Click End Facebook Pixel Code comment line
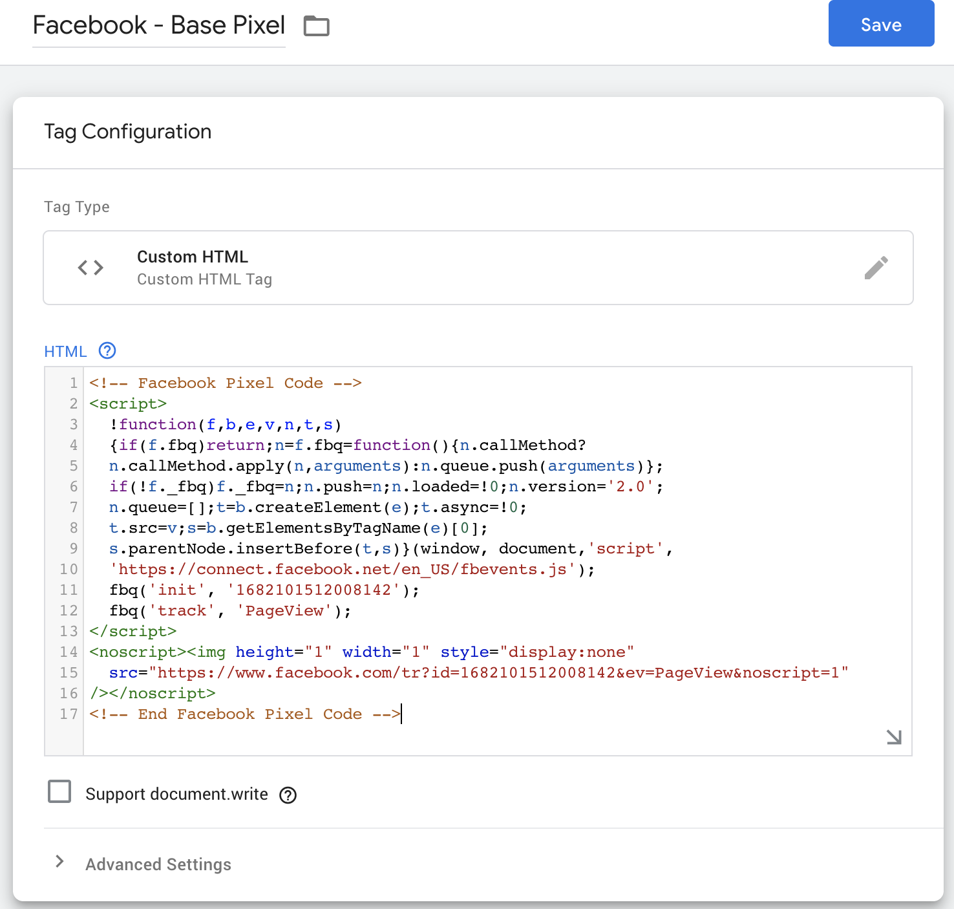The image size is (954, 909). [245, 714]
